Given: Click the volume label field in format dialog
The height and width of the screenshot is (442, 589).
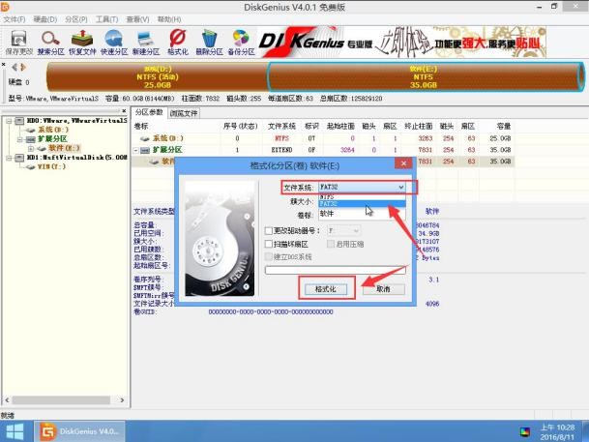Looking at the screenshot, I should pos(362,214).
